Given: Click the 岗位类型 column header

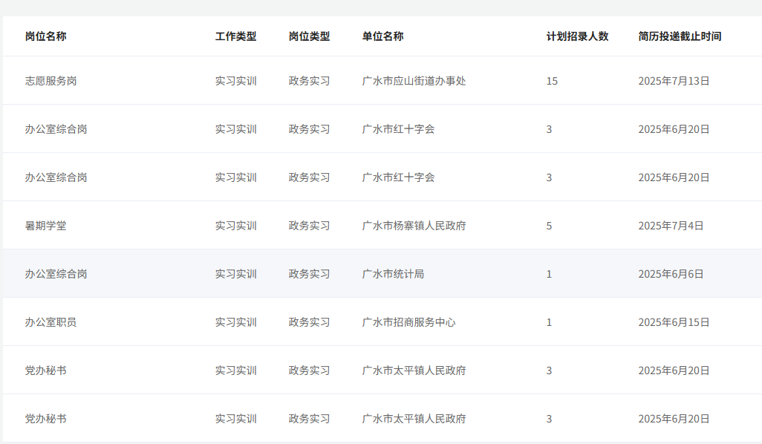Looking at the screenshot, I should coord(309,36).
